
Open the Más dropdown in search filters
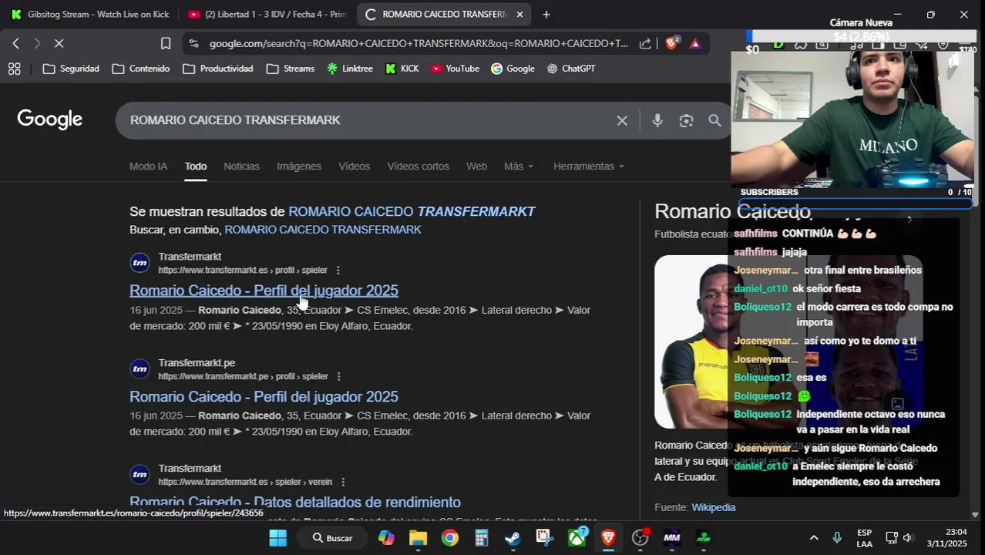(518, 166)
